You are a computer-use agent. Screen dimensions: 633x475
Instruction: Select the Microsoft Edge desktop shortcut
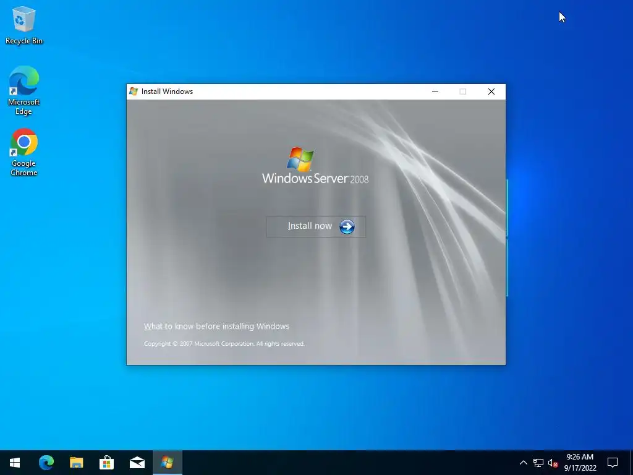[x=24, y=90]
